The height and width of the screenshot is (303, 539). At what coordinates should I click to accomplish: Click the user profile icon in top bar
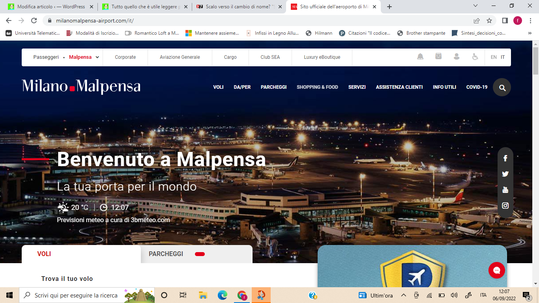click(457, 57)
